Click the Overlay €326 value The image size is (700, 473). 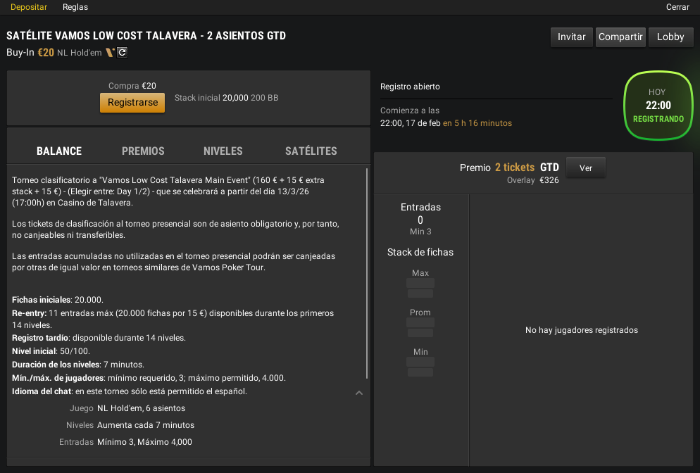(549, 180)
